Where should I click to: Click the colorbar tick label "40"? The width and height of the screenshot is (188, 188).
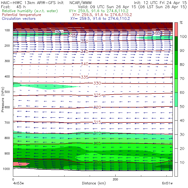pyautogui.click(x=182, y=121)
